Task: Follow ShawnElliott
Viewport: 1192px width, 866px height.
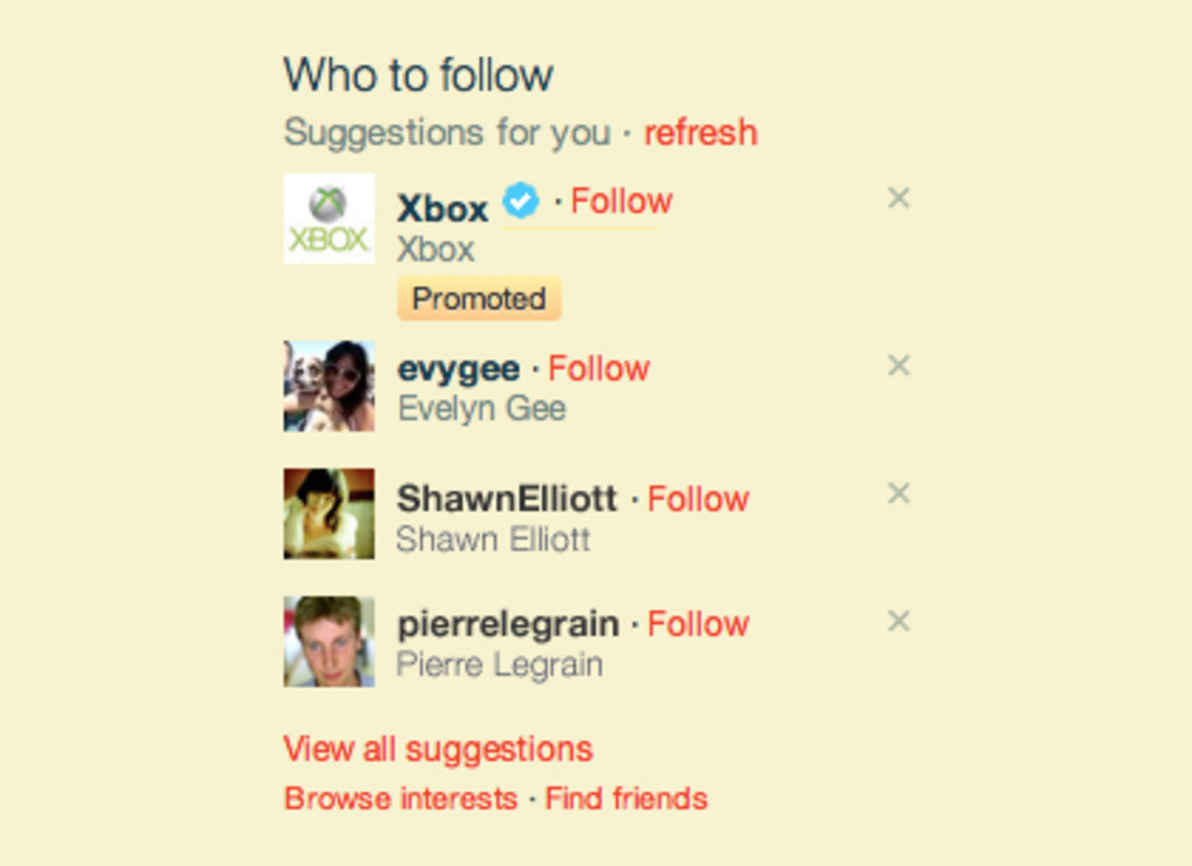Action: [698, 499]
